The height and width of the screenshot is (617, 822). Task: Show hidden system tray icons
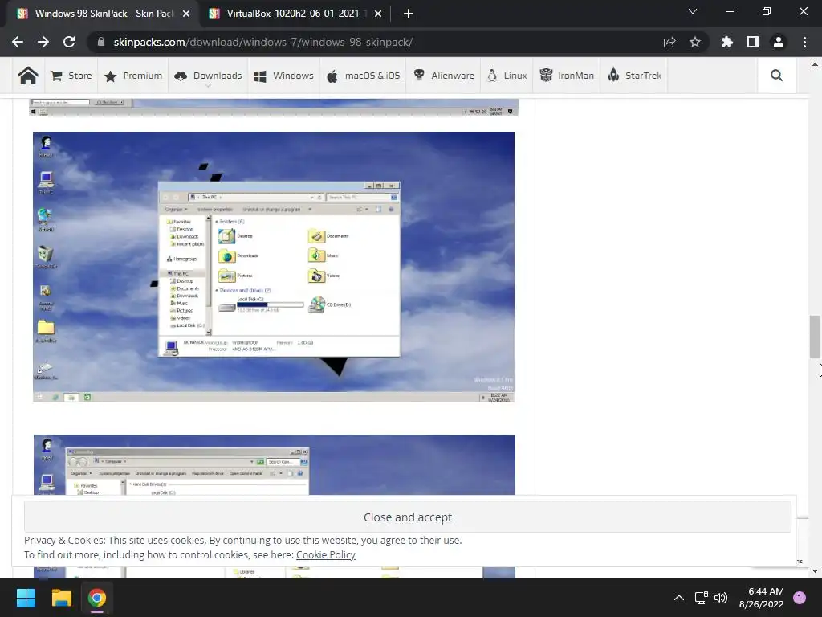(679, 598)
